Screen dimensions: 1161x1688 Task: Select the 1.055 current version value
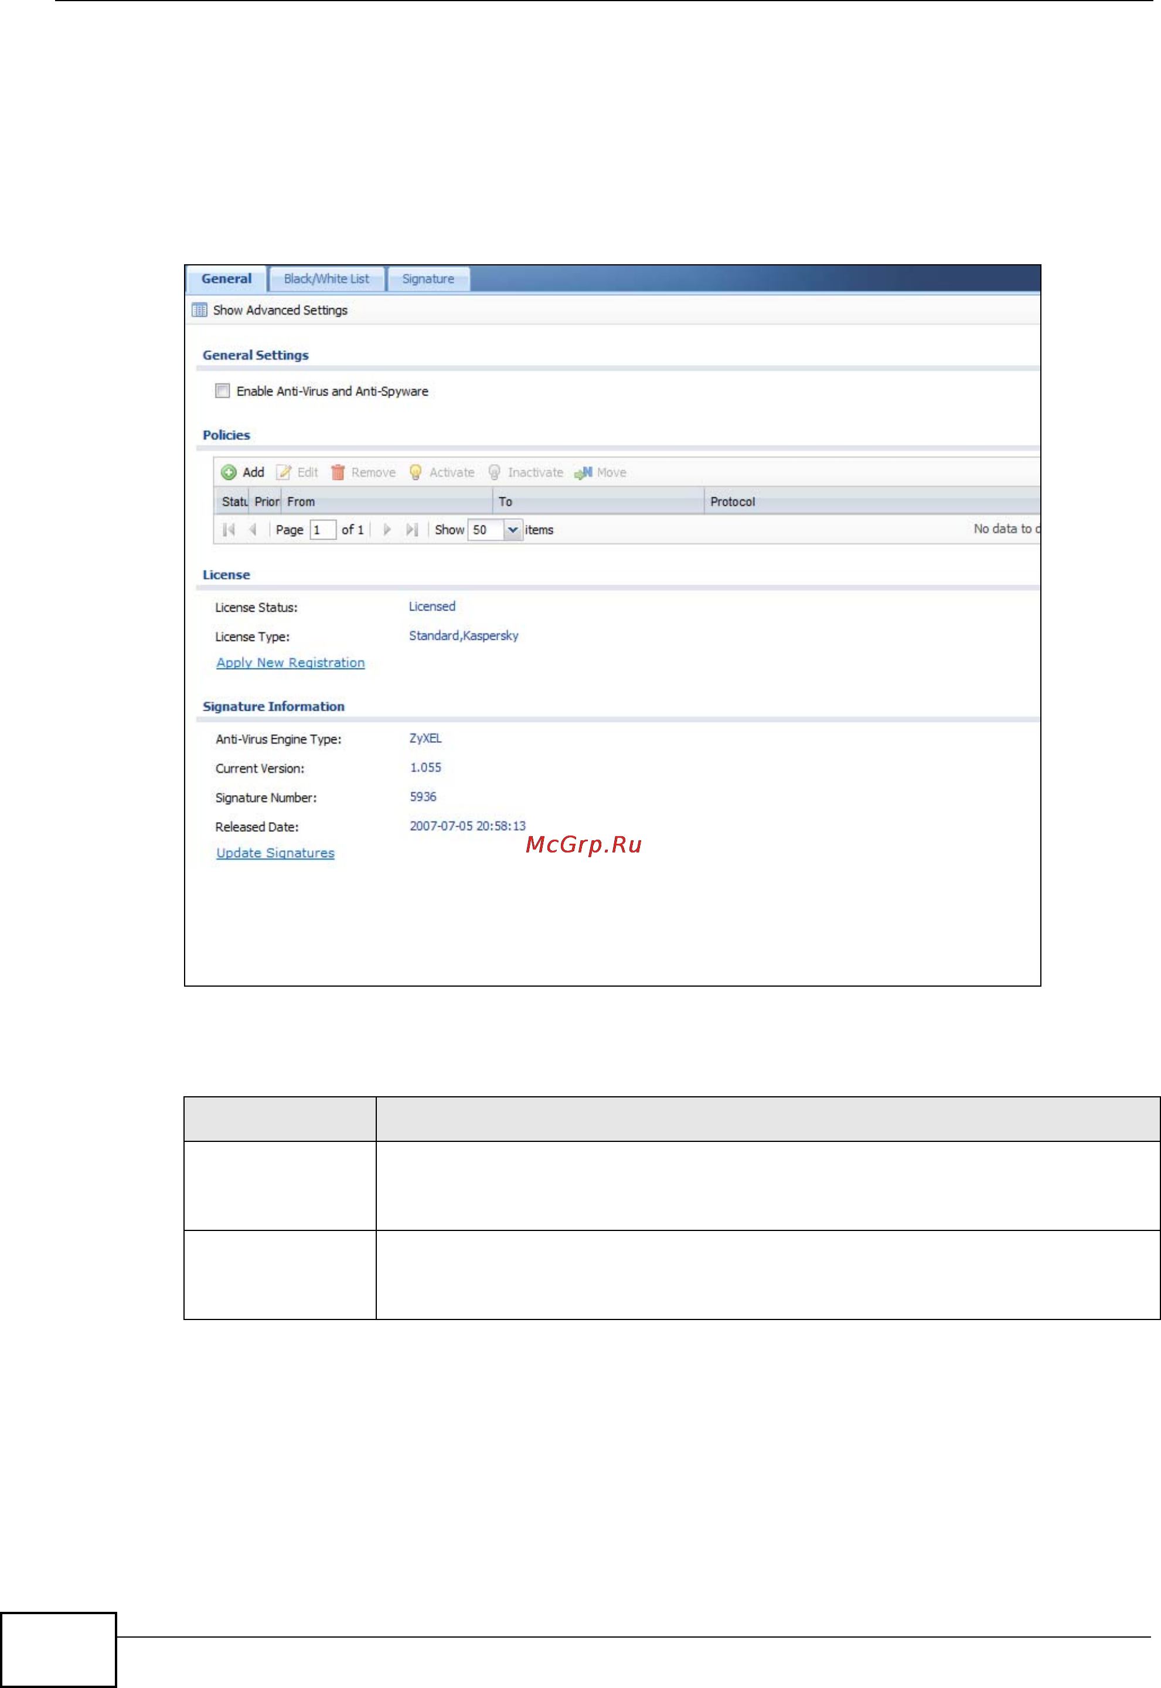[425, 768]
